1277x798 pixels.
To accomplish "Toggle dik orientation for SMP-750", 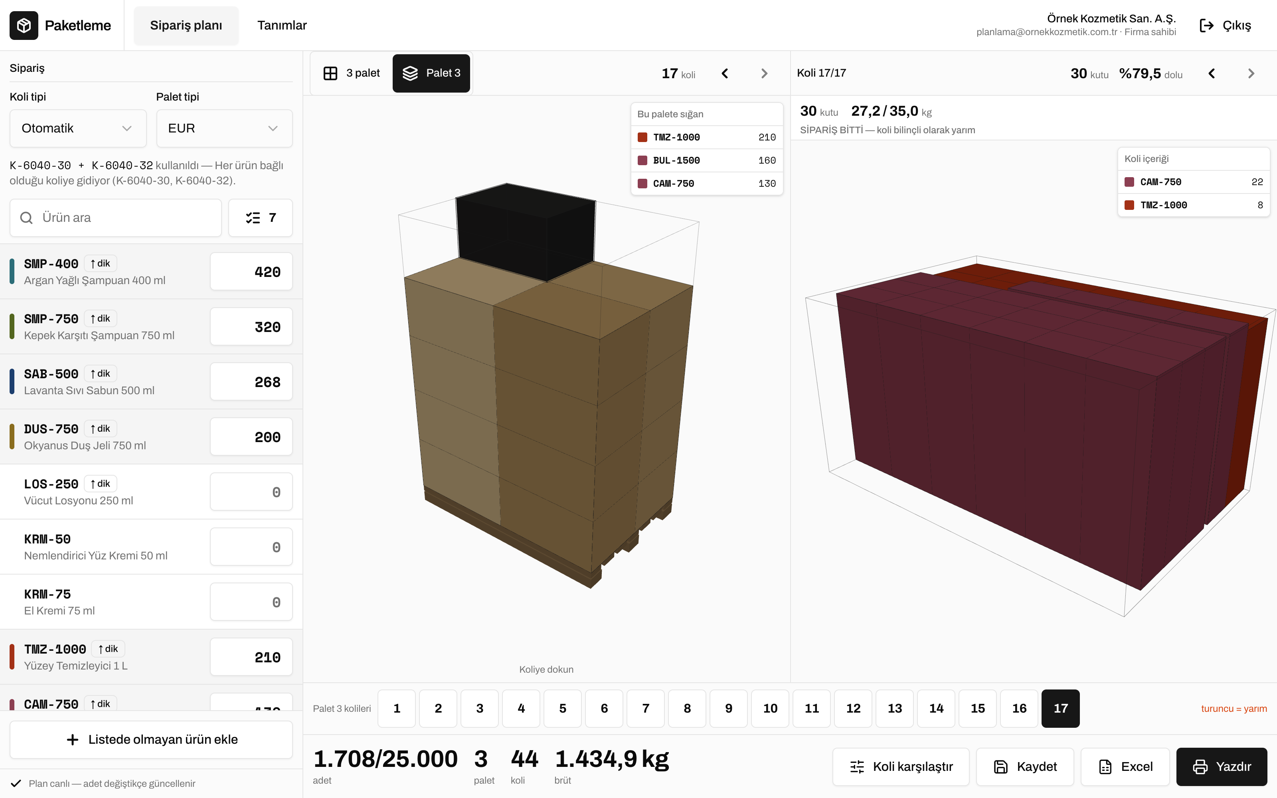I will coord(100,318).
